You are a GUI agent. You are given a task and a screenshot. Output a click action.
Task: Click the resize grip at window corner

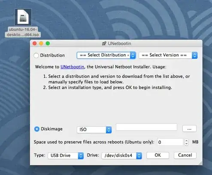[x=200, y=163]
